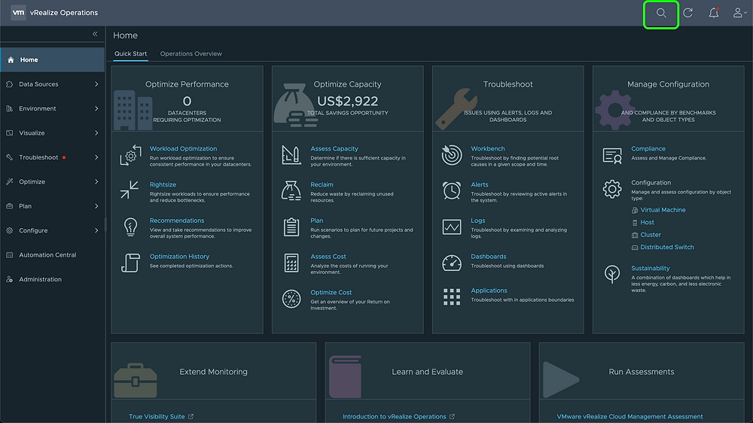Open the Workload Optimization link
This screenshot has height=423, width=753.
click(x=183, y=149)
